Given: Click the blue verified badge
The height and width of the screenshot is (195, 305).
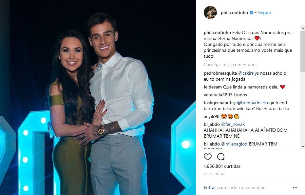Looking at the screenshot, I should click(x=252, y=12).
